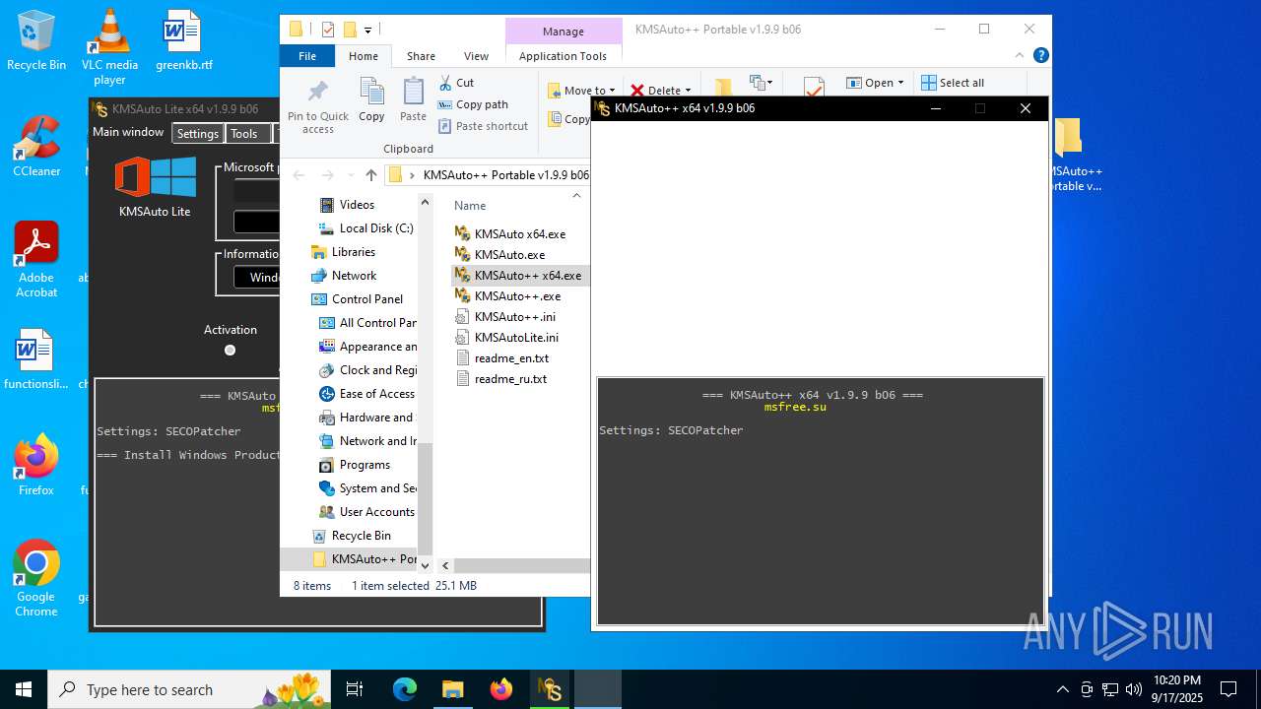The height and width of the screenshot is (709, 1261).
Task: Click Cut in Explorer ribbon
Action: [x=456, y=83]
